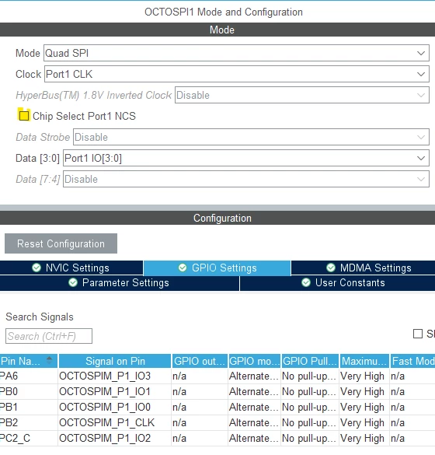Click the green check icon on GPIO Settings

tap(183, 268)
